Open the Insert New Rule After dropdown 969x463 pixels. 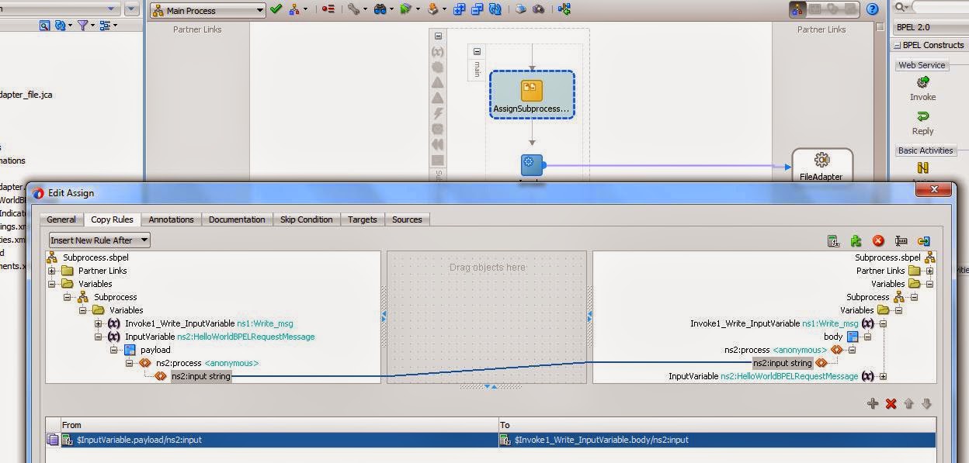[142, 240]
